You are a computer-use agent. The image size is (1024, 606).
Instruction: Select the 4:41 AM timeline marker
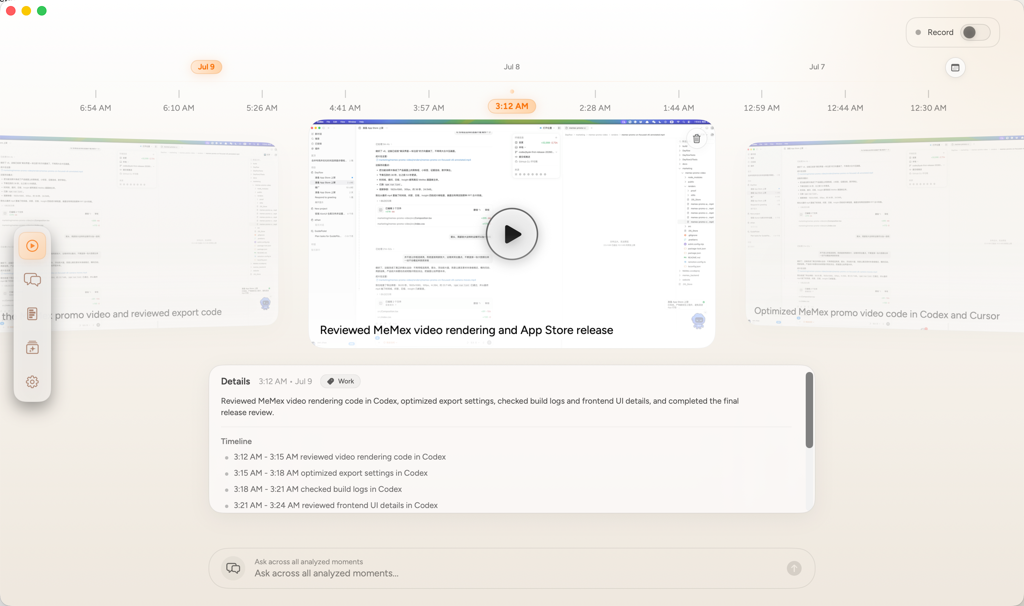coord(345,108)
